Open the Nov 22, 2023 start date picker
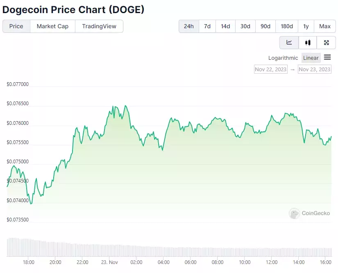338x273 pixels. tap(271, 69)
